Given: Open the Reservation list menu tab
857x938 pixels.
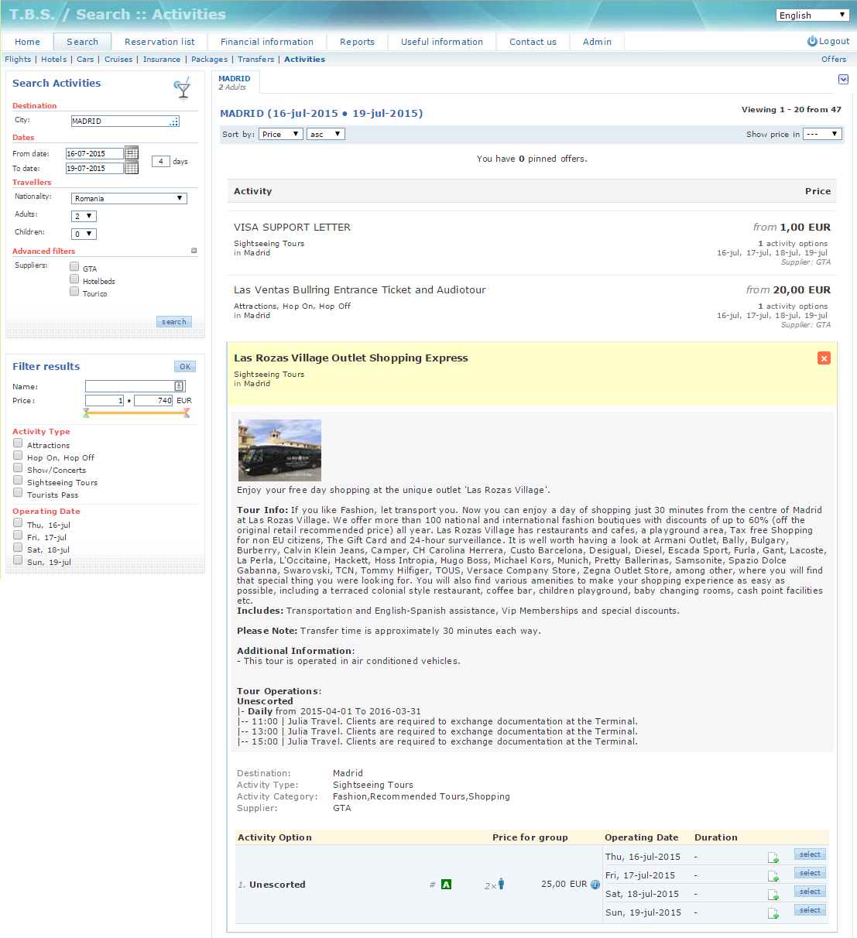Looking at the screenshot, I should coord(159,42).
